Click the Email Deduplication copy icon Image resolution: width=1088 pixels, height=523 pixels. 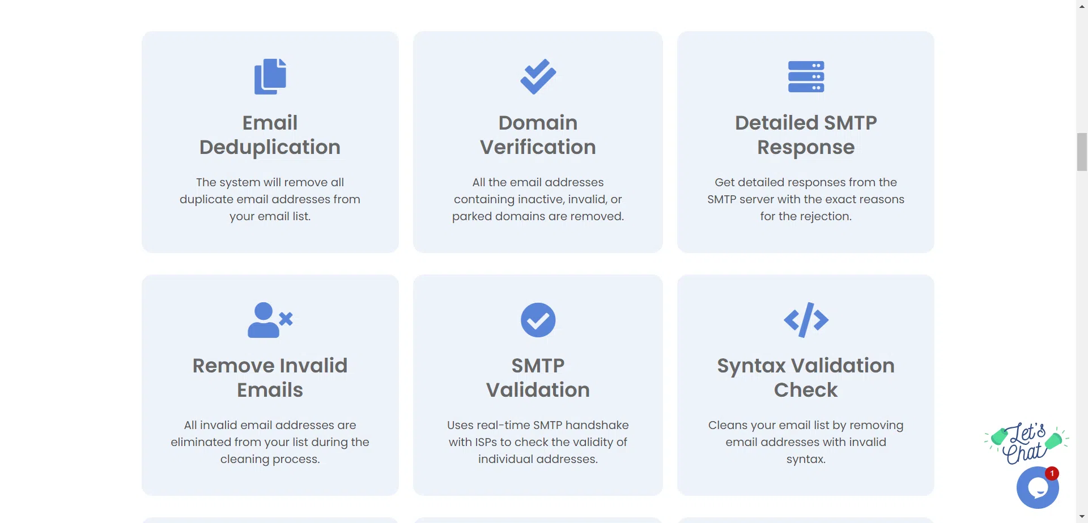coord(270,76)
